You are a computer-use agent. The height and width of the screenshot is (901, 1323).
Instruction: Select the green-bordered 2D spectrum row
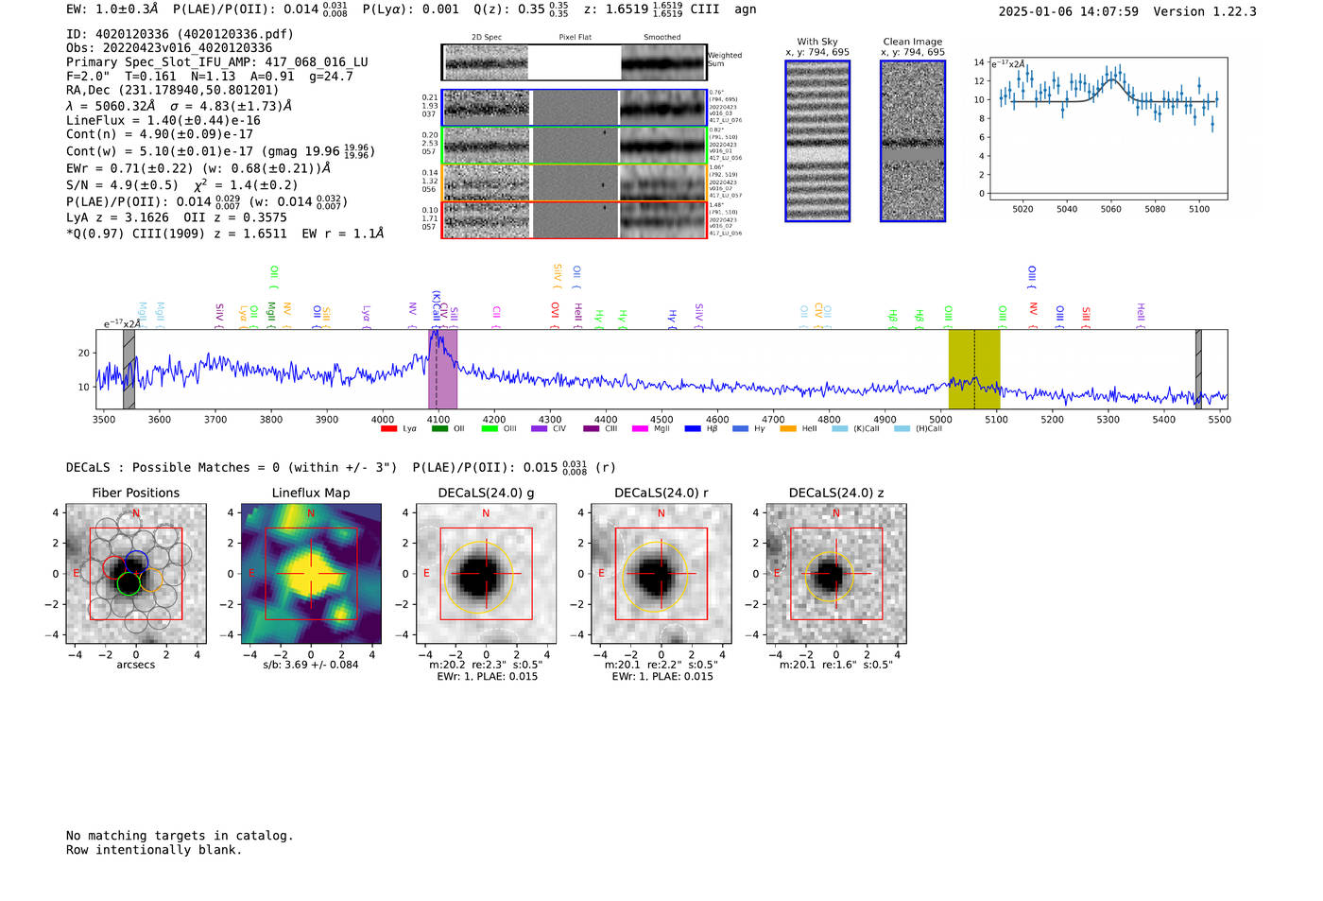[x=574, y=145]
